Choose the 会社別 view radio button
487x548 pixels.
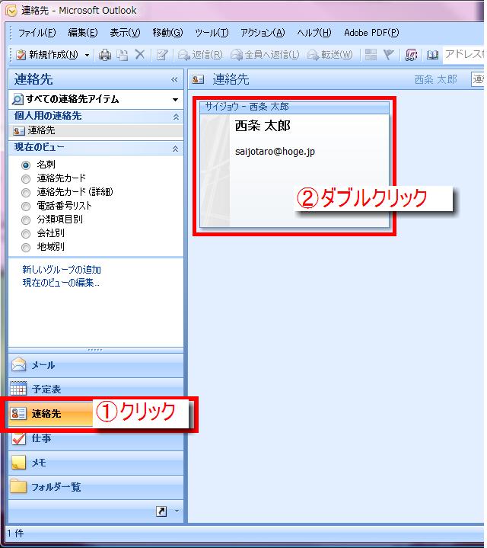click(x=26, y=233)
